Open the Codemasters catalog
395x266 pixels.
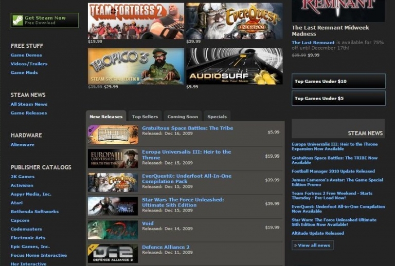pos(26,229)
